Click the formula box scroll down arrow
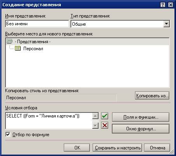The width and height of the screenshot is (176, 156). coord(95,126)
